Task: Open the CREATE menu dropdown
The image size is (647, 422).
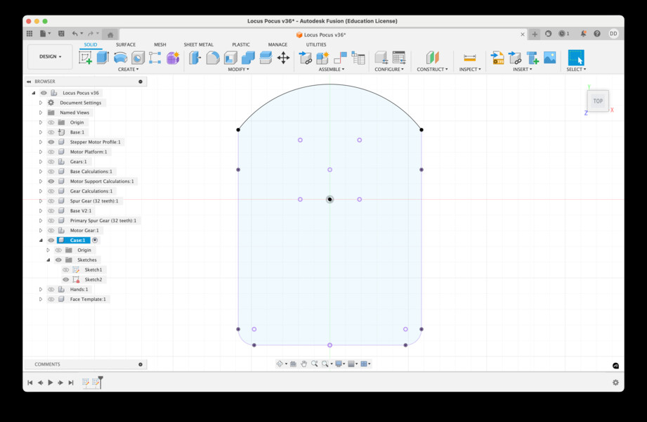Action: point(129,70)
